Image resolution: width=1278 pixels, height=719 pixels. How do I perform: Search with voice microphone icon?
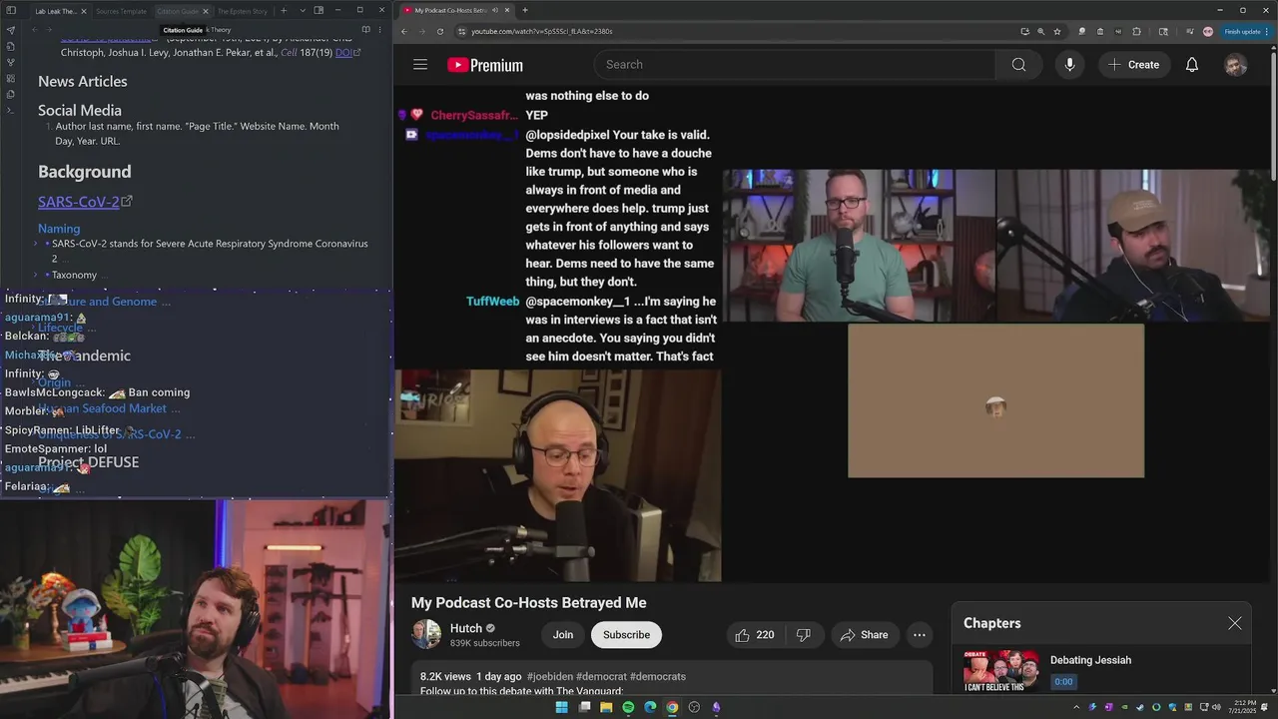coord(1069,65)
